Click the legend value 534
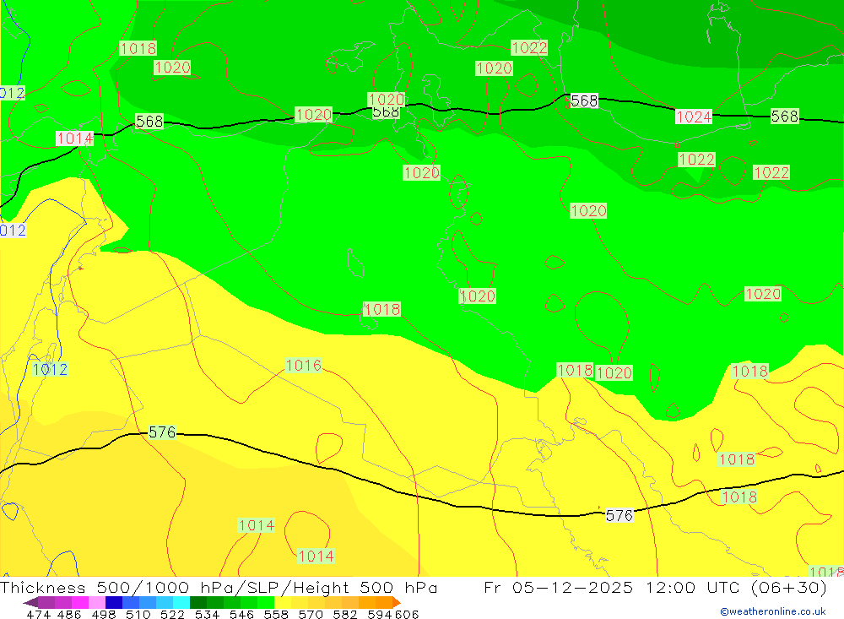 point(208,614)
